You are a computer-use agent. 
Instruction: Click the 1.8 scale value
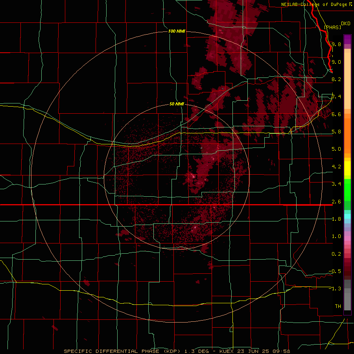point(336,219)
